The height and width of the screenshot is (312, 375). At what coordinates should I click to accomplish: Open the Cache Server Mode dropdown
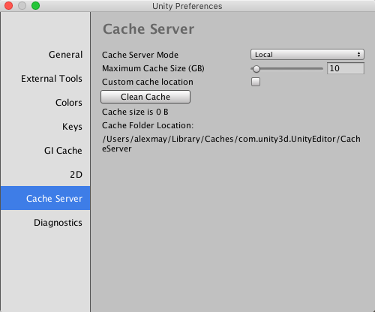(x=307, y=55)
